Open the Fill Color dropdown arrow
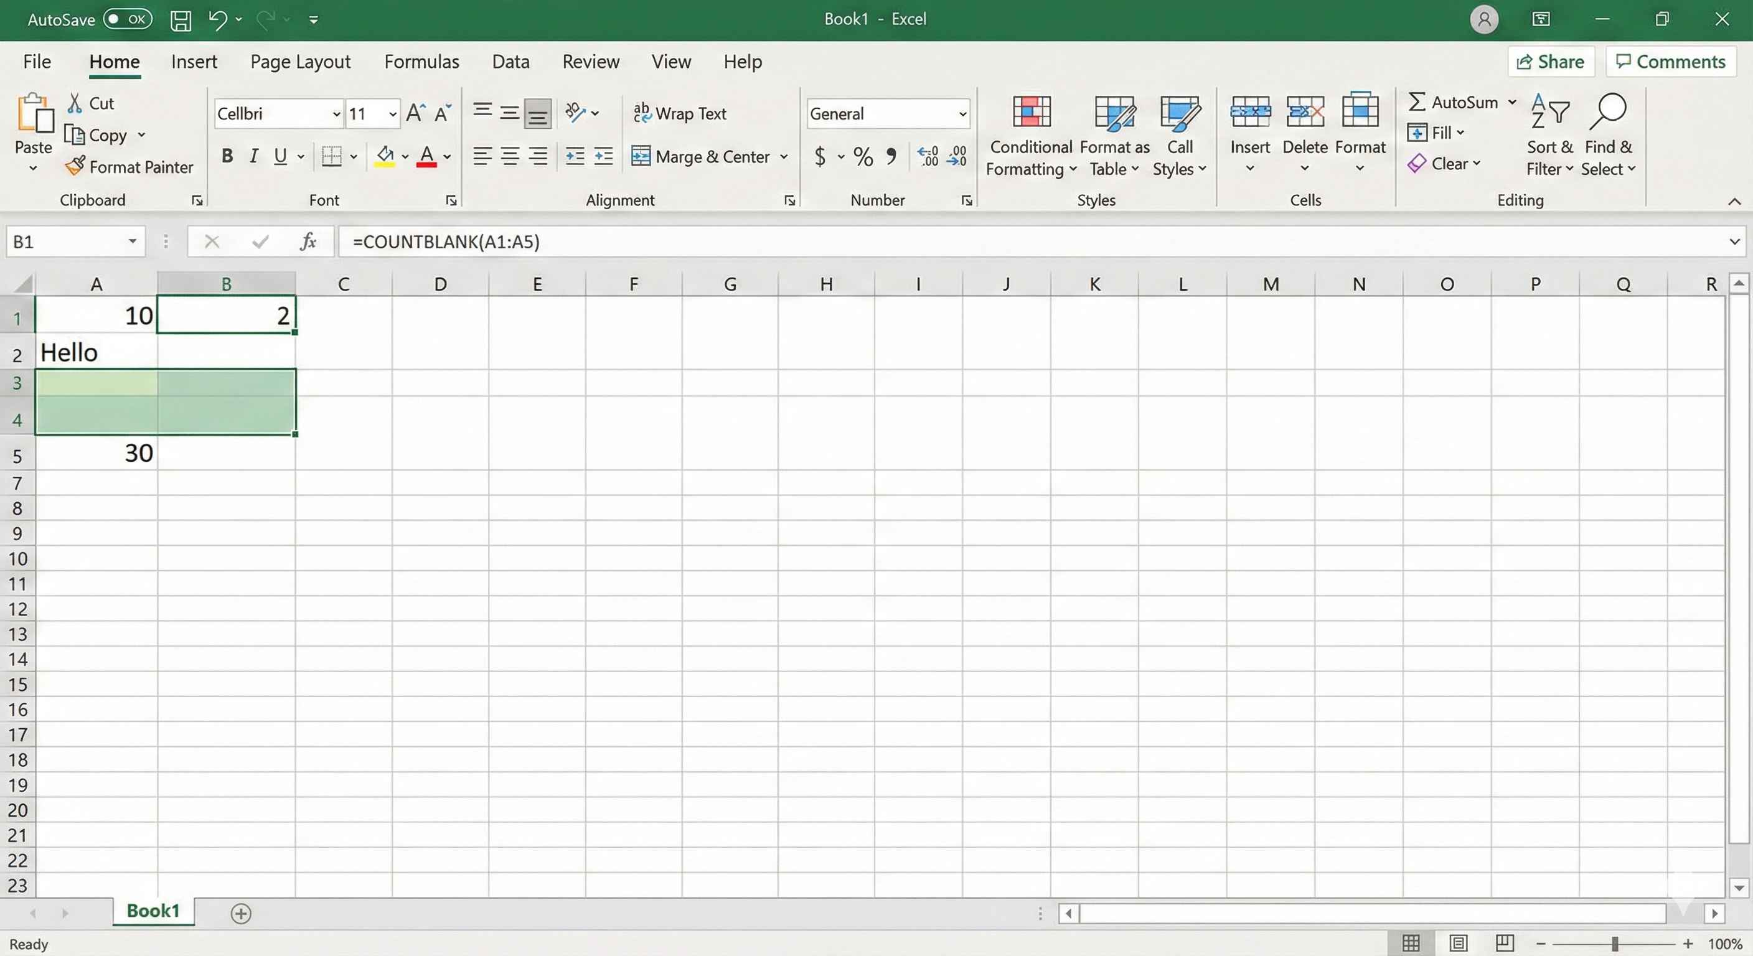The width and height of the screenshot is (1753, 956). click(x=404, y=156)
